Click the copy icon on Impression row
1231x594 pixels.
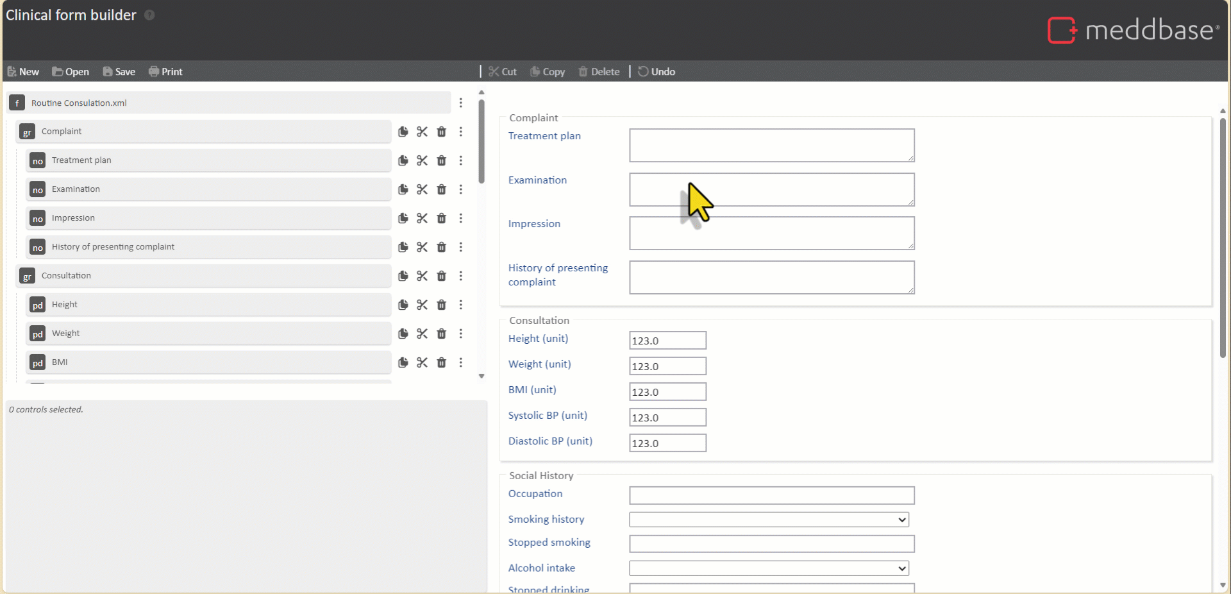pyautogui.click(x=403, y=218)
